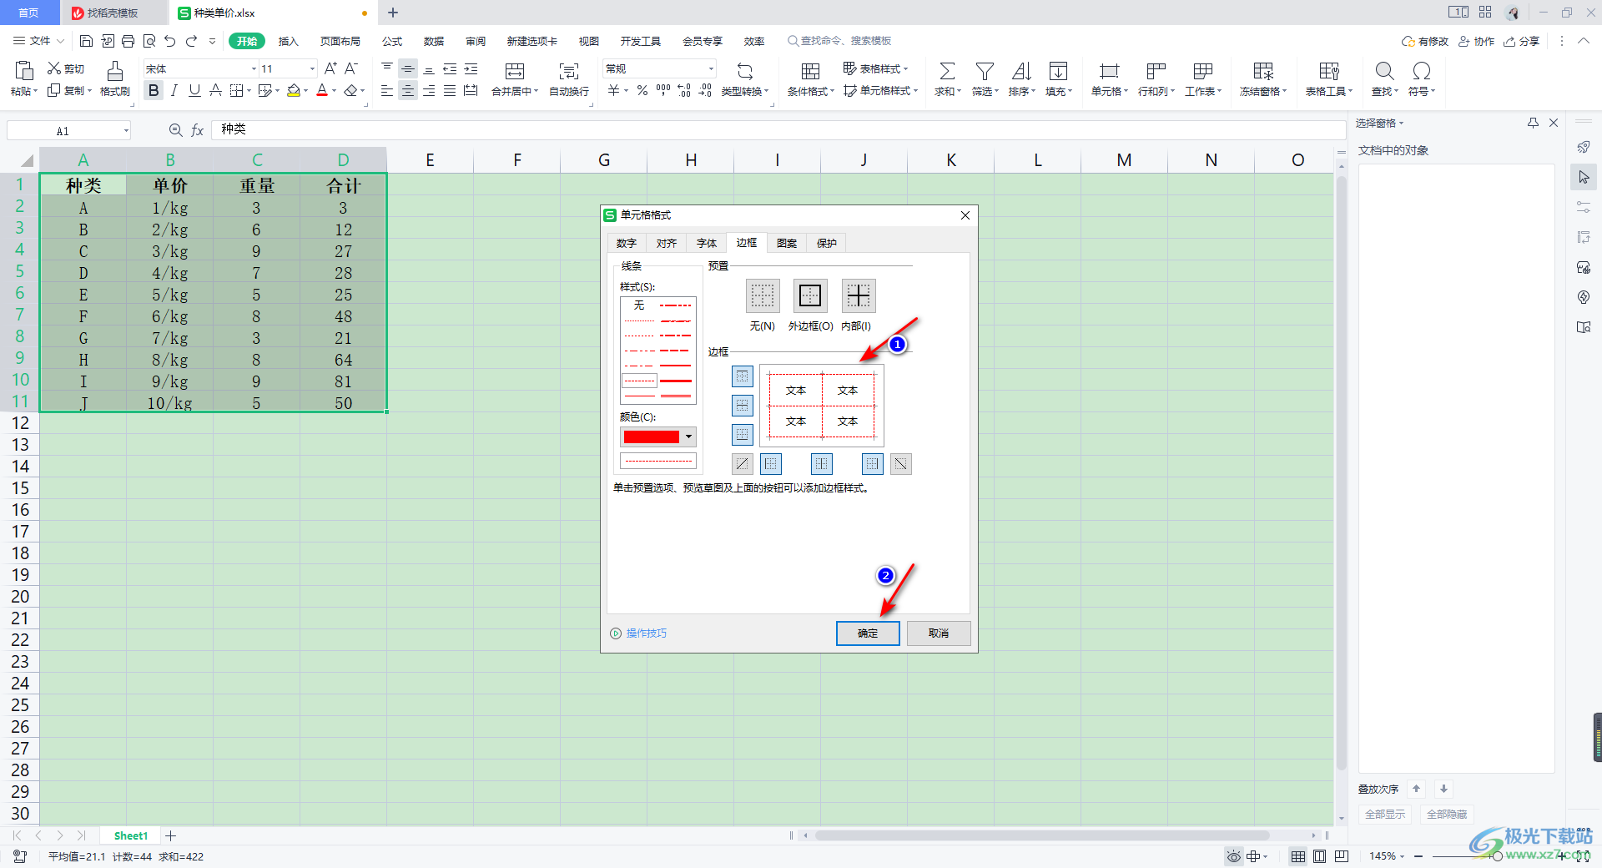Screen dimensions: 1602x868
Task: Click the Cut (剪切) scissors icon
Action: 54,68
